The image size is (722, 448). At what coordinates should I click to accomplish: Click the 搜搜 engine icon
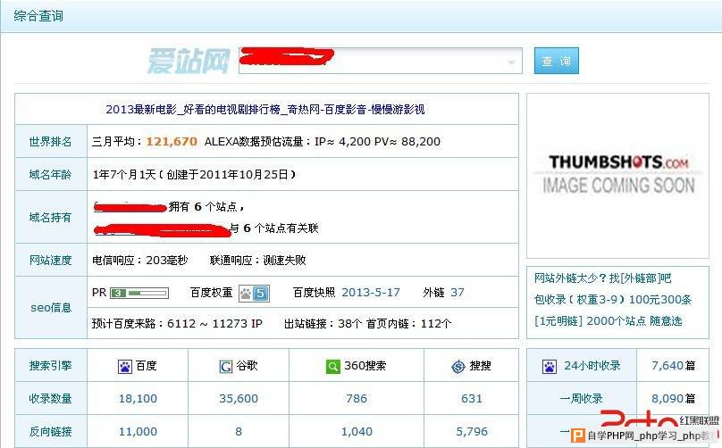[x=458, y=366]
